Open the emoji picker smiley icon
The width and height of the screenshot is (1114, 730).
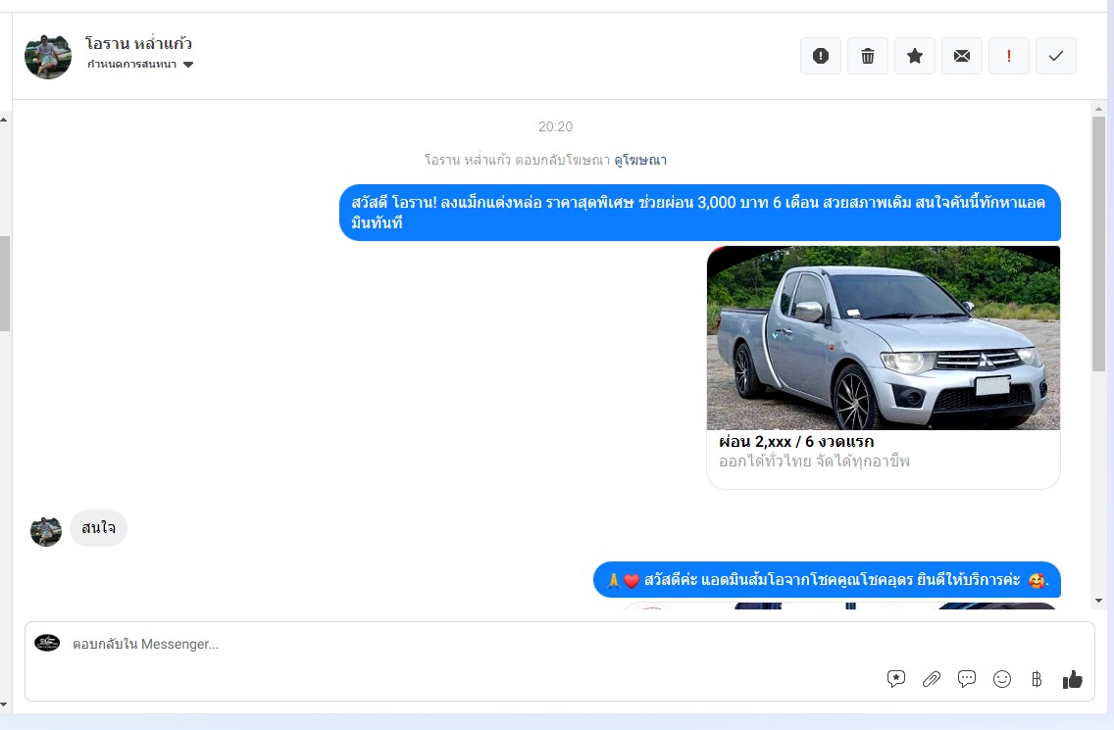(x=1002, y=678)
